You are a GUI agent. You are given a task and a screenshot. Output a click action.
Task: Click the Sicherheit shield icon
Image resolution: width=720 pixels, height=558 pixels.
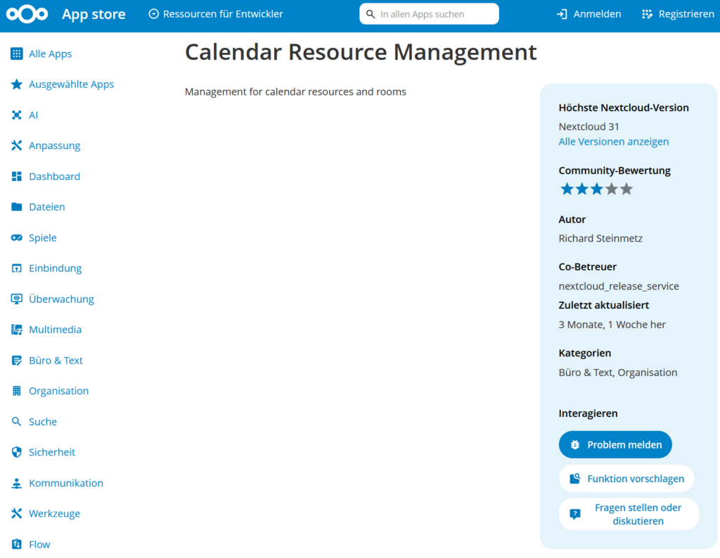click(x=17, y=452)
